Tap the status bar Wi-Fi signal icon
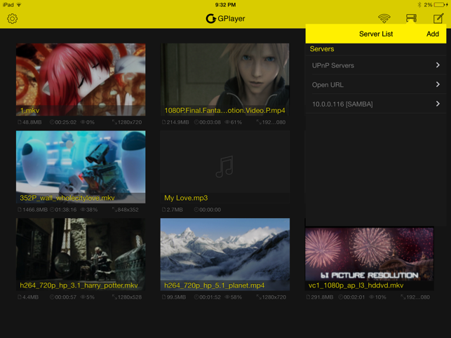451x338 pixels. pyautogui.click(x=19, y=5)
